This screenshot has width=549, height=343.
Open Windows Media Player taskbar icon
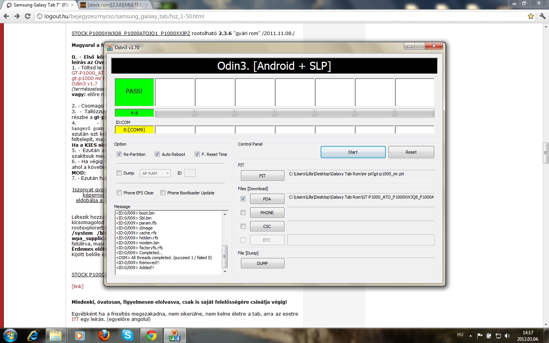(x=80, y=335)
